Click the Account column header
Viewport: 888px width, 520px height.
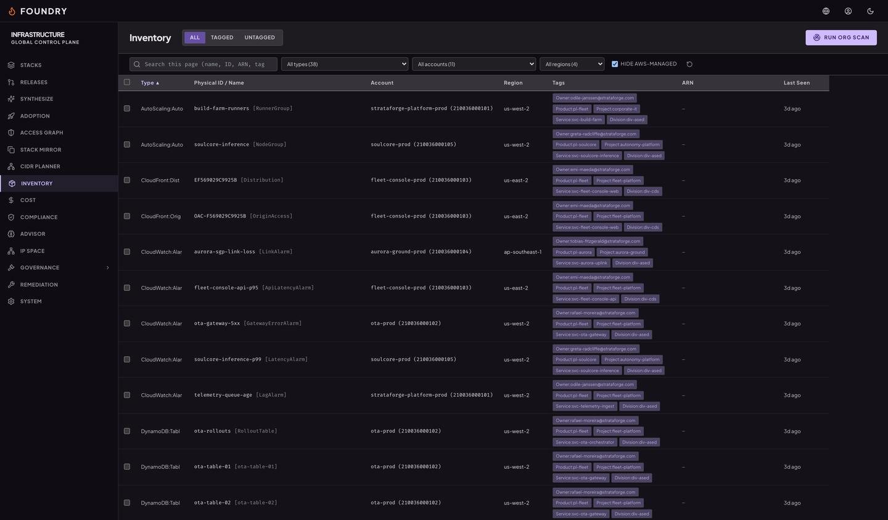tap(382, 83)
